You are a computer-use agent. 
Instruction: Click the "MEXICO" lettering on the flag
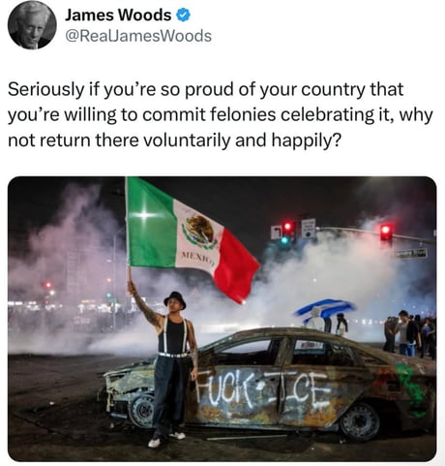pyautogui.click(x=198, y=260)
